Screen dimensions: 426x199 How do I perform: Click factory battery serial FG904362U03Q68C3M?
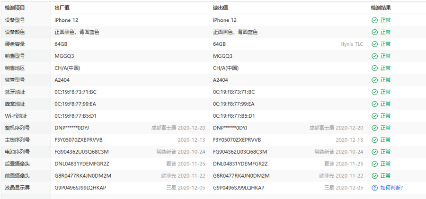coord(81,152)
